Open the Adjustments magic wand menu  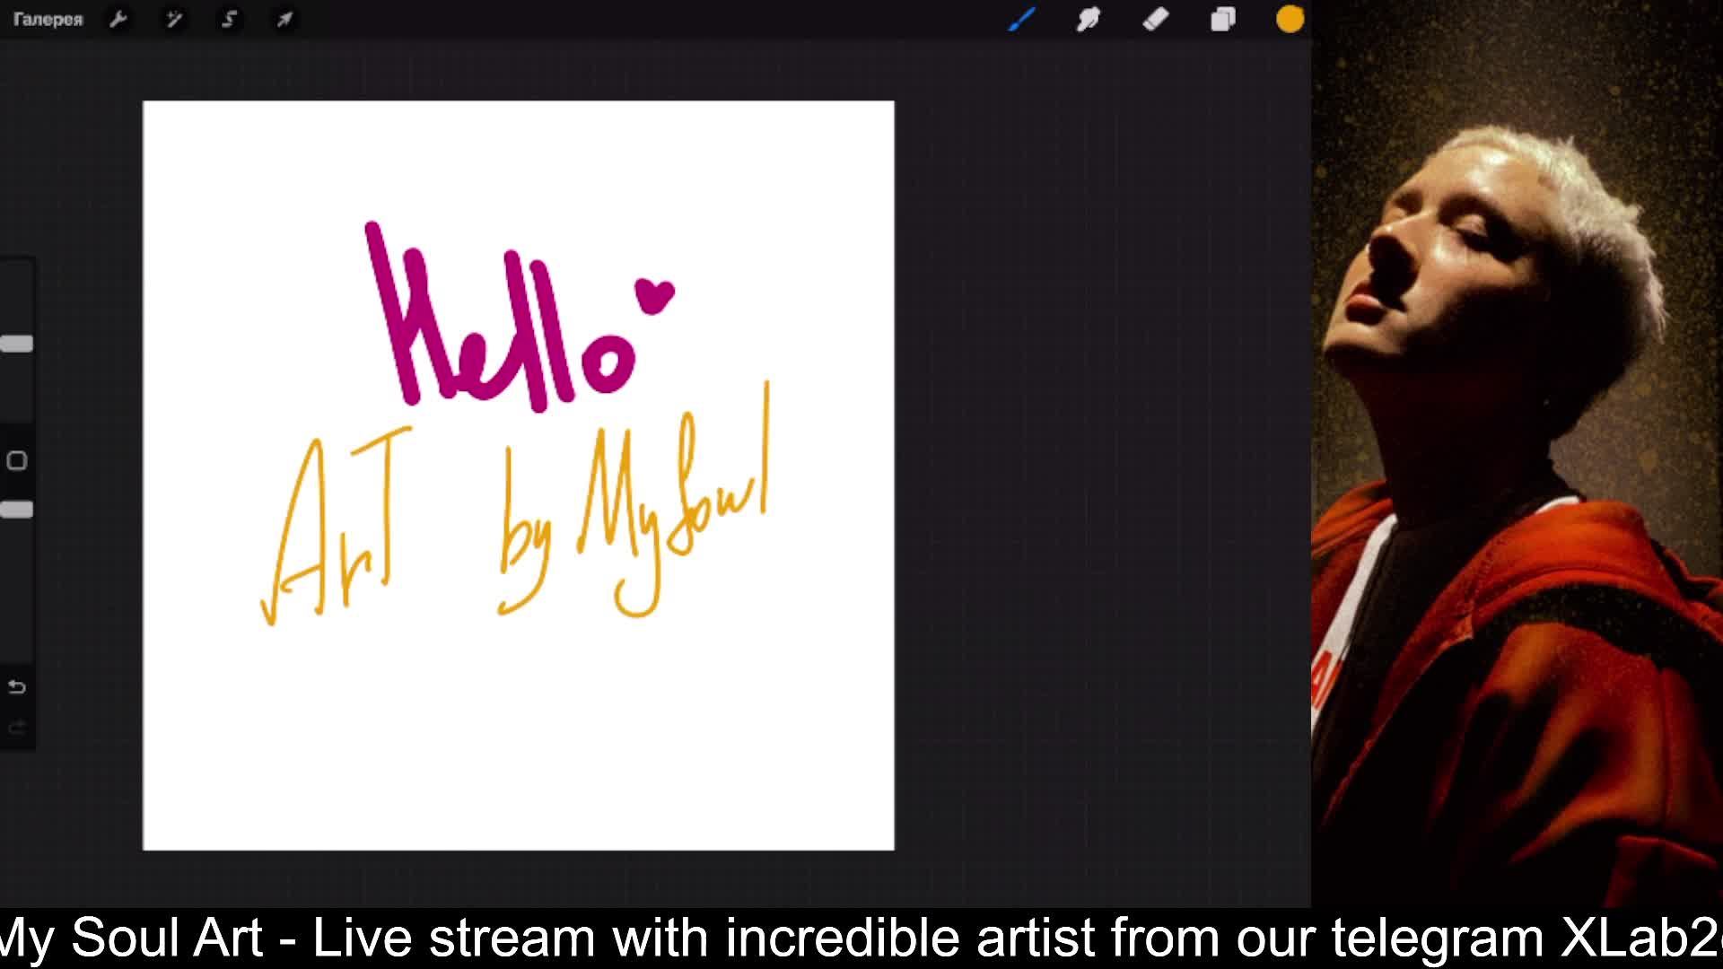[x=174, y=20]
